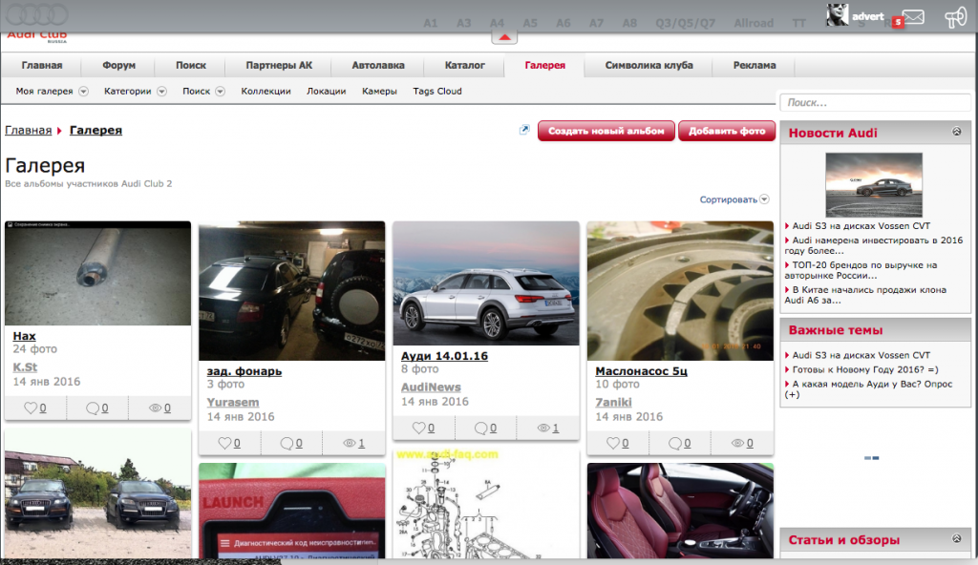Open comments on Маслонасос 5ц album
978x565 pixels.
(675, 443)
